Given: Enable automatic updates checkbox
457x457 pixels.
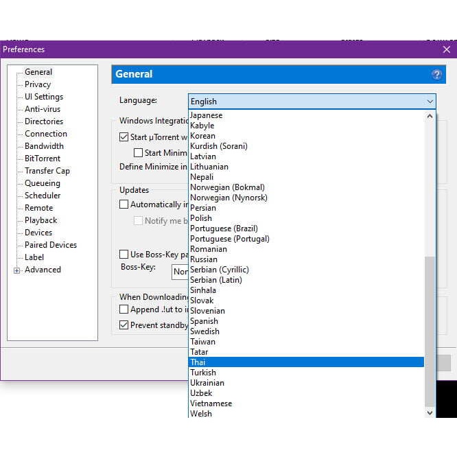Looking at the screenshot, I should coord(124,204).
